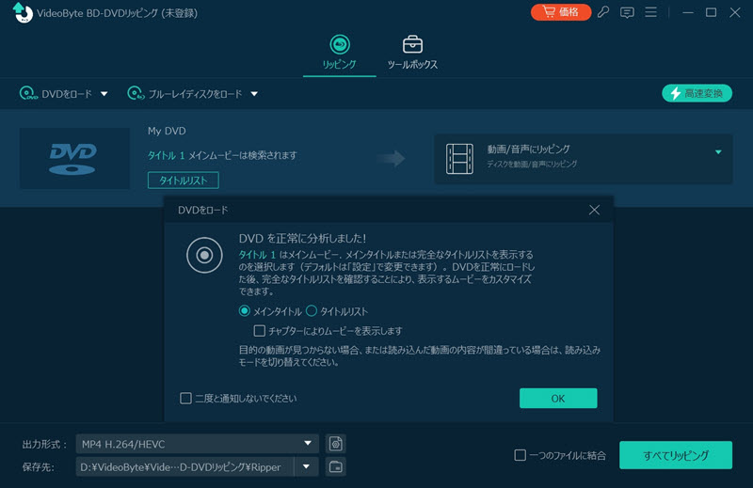This screenshot has width=753, height=488.
Task: Enable チャプターによりムービーを表示します checkbox
Action: click(260, 331)
